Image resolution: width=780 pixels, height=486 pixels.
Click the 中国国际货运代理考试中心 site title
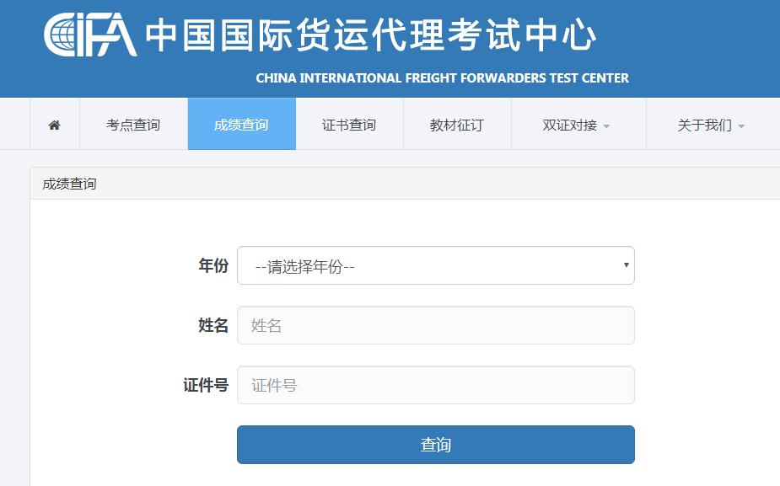click(371, 36)
